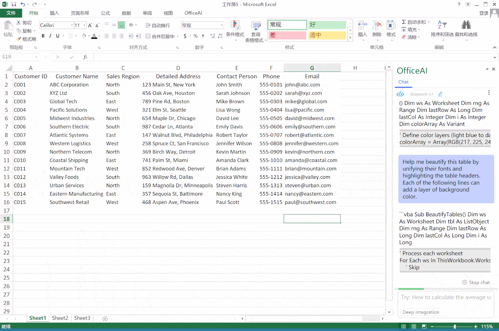Click the OfficeAI chat prompt input field

point(446,298)
